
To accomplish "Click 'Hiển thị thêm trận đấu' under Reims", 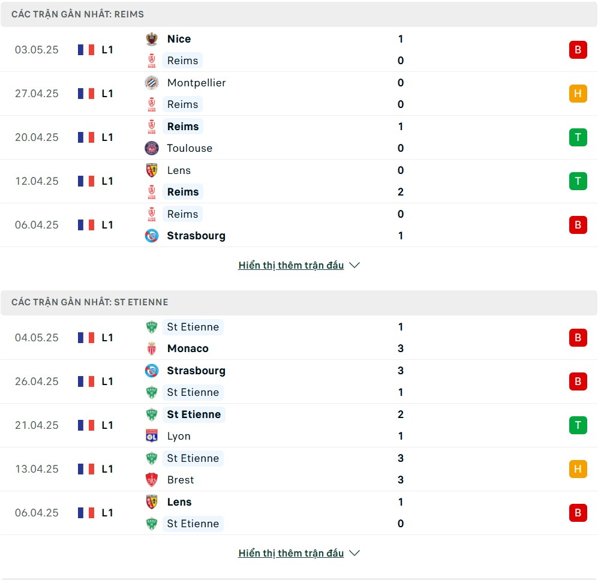I will coord(291,265).
